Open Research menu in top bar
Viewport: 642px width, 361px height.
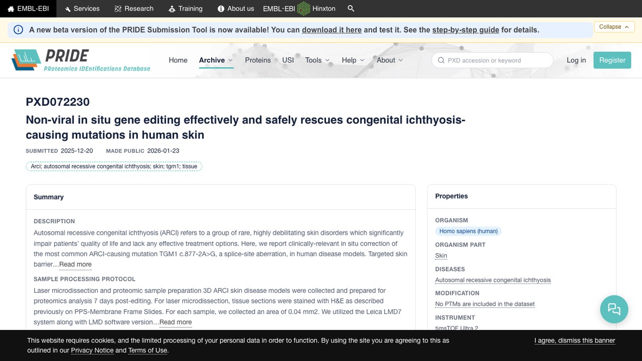[134, 9]
